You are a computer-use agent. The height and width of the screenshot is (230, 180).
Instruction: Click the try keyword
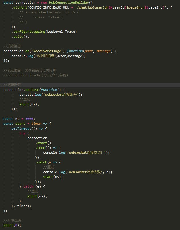(x=22, y=133)
